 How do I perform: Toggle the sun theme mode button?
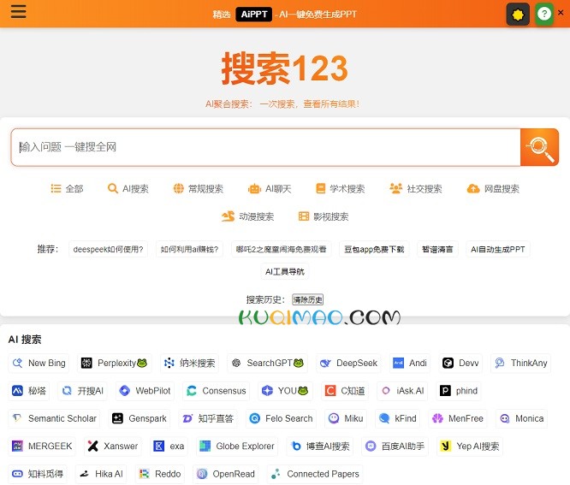(x=518, y=15)
